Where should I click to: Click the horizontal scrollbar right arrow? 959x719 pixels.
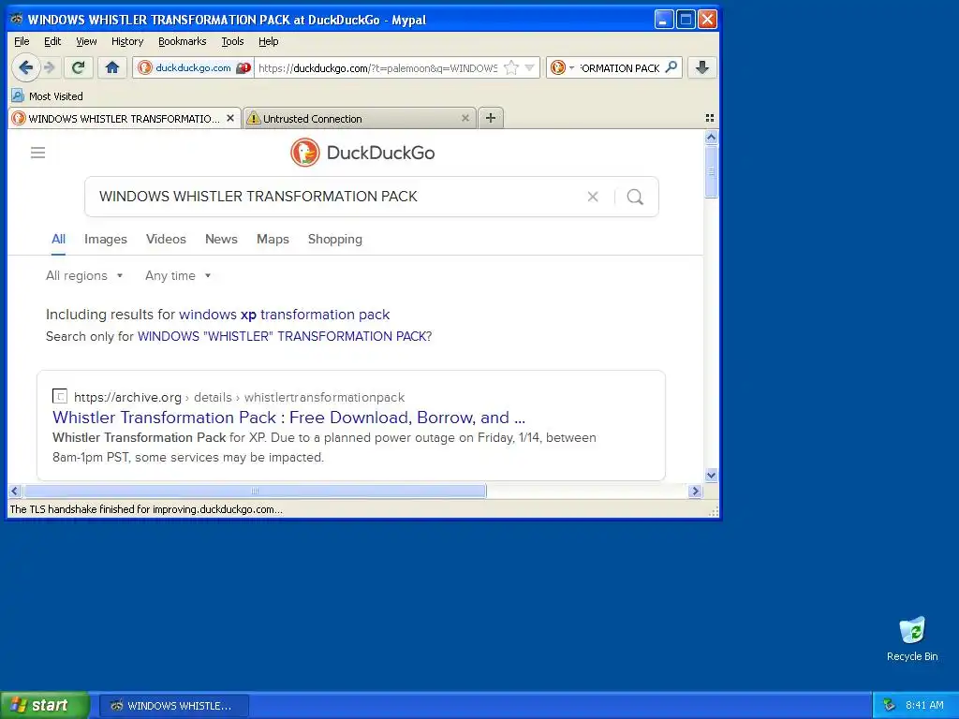pyautogui.click(x=695, y=491)
